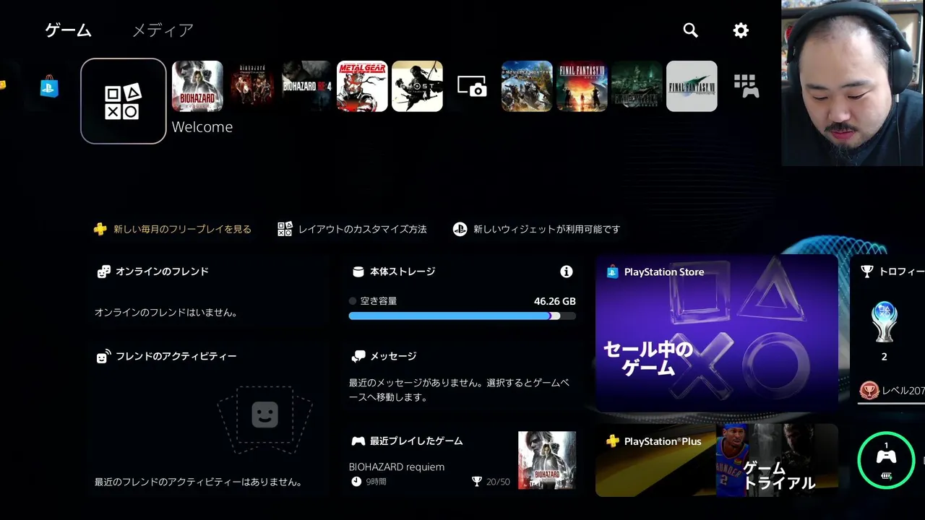Screen dimensions: 925x520
Task: Open the search magnifier icon
Action: [x=691, y=30]
